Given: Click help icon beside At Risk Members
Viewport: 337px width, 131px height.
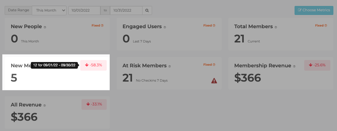Looking at the screenshot, I should coord(170,66).
